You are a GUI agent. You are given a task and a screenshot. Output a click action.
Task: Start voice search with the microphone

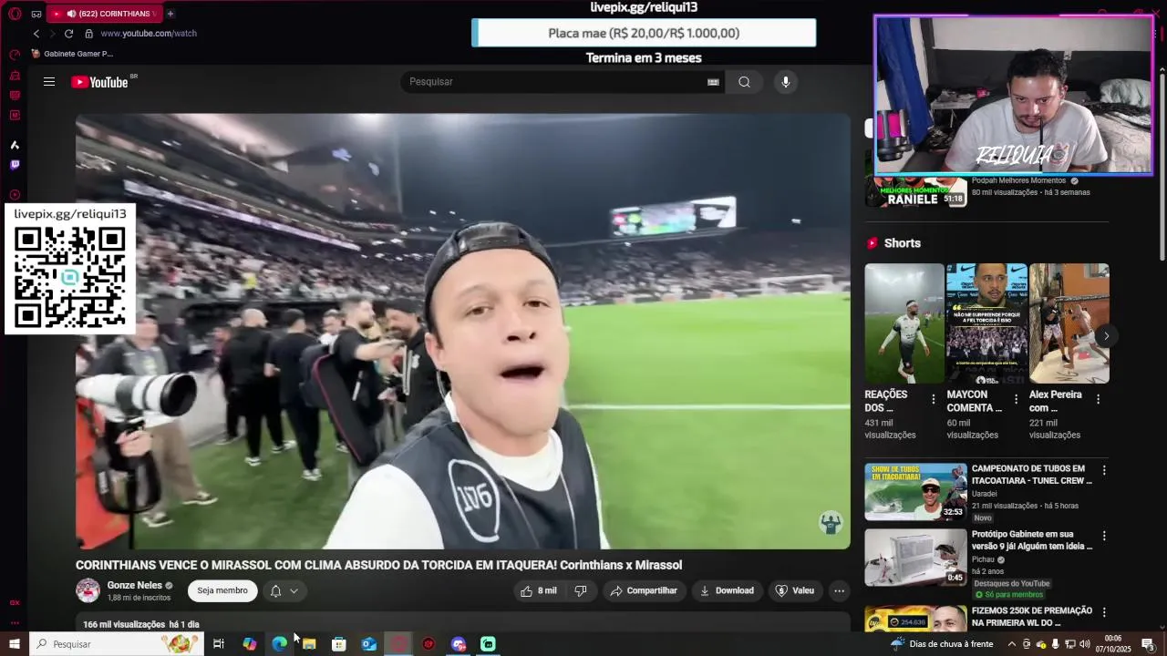[x=786, y=82]
